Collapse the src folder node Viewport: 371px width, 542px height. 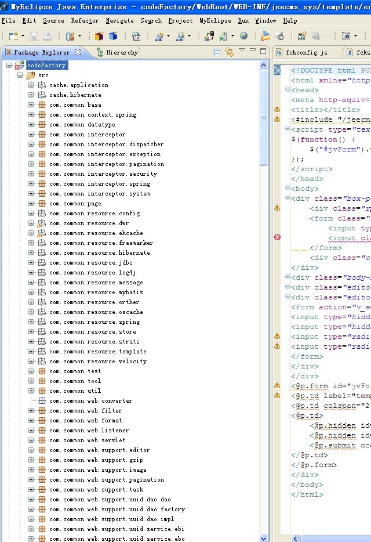20,75
